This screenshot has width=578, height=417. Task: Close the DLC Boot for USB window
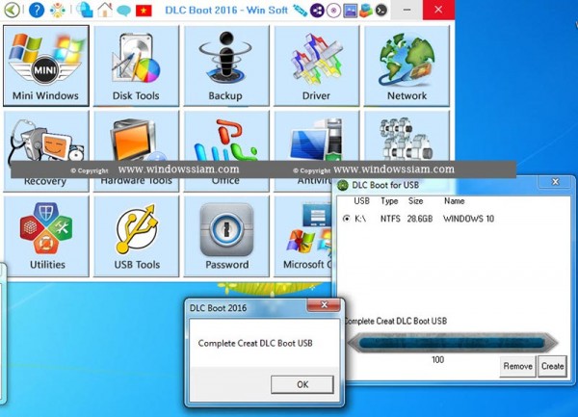pyautogui.click(x=555, y=182)
